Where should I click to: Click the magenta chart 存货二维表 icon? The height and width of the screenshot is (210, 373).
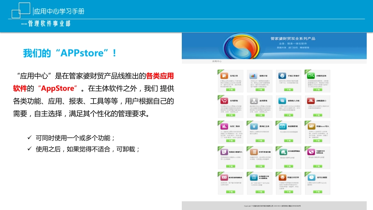tap(224, 126)
